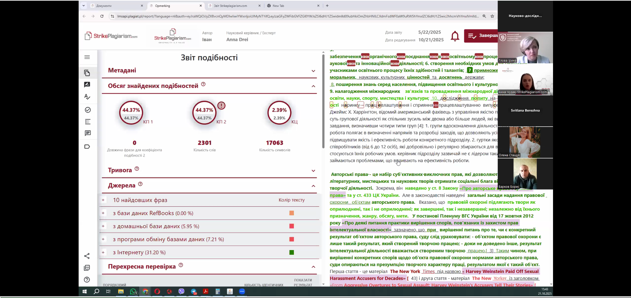
Task: Expand the '10 найдовших фраз' row
Action: click(103, 200)
